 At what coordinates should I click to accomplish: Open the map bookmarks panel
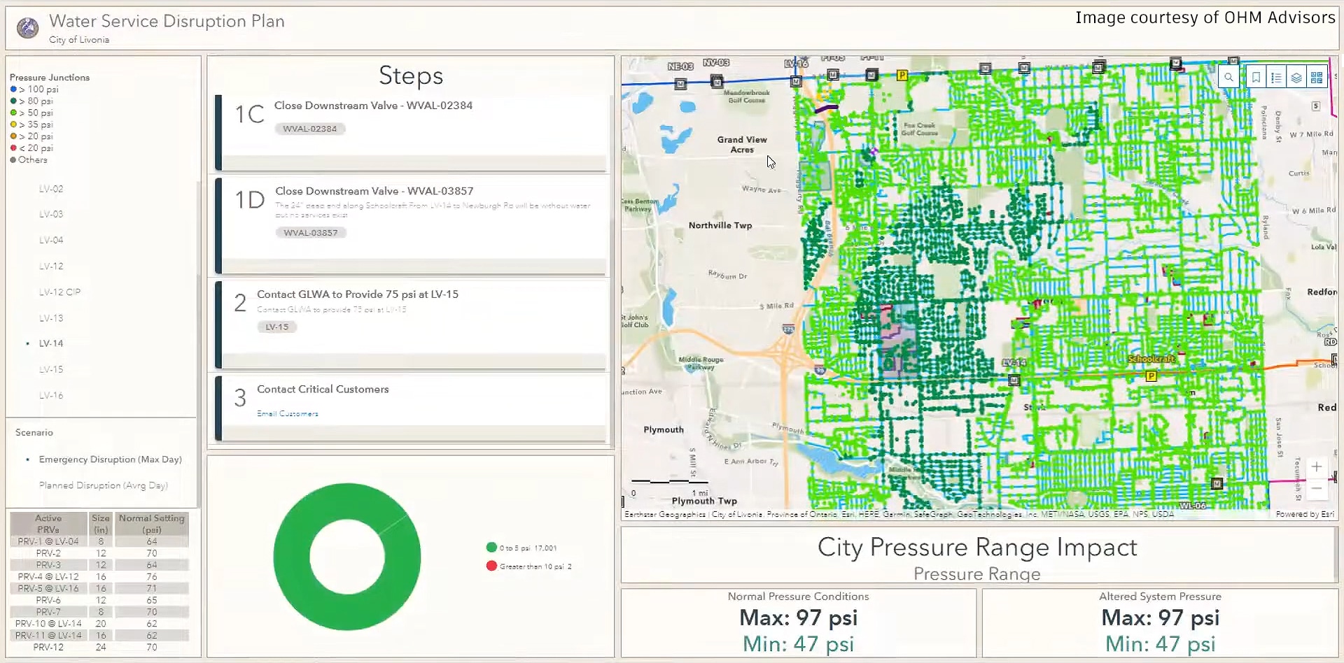click(x=1256, y=78)
